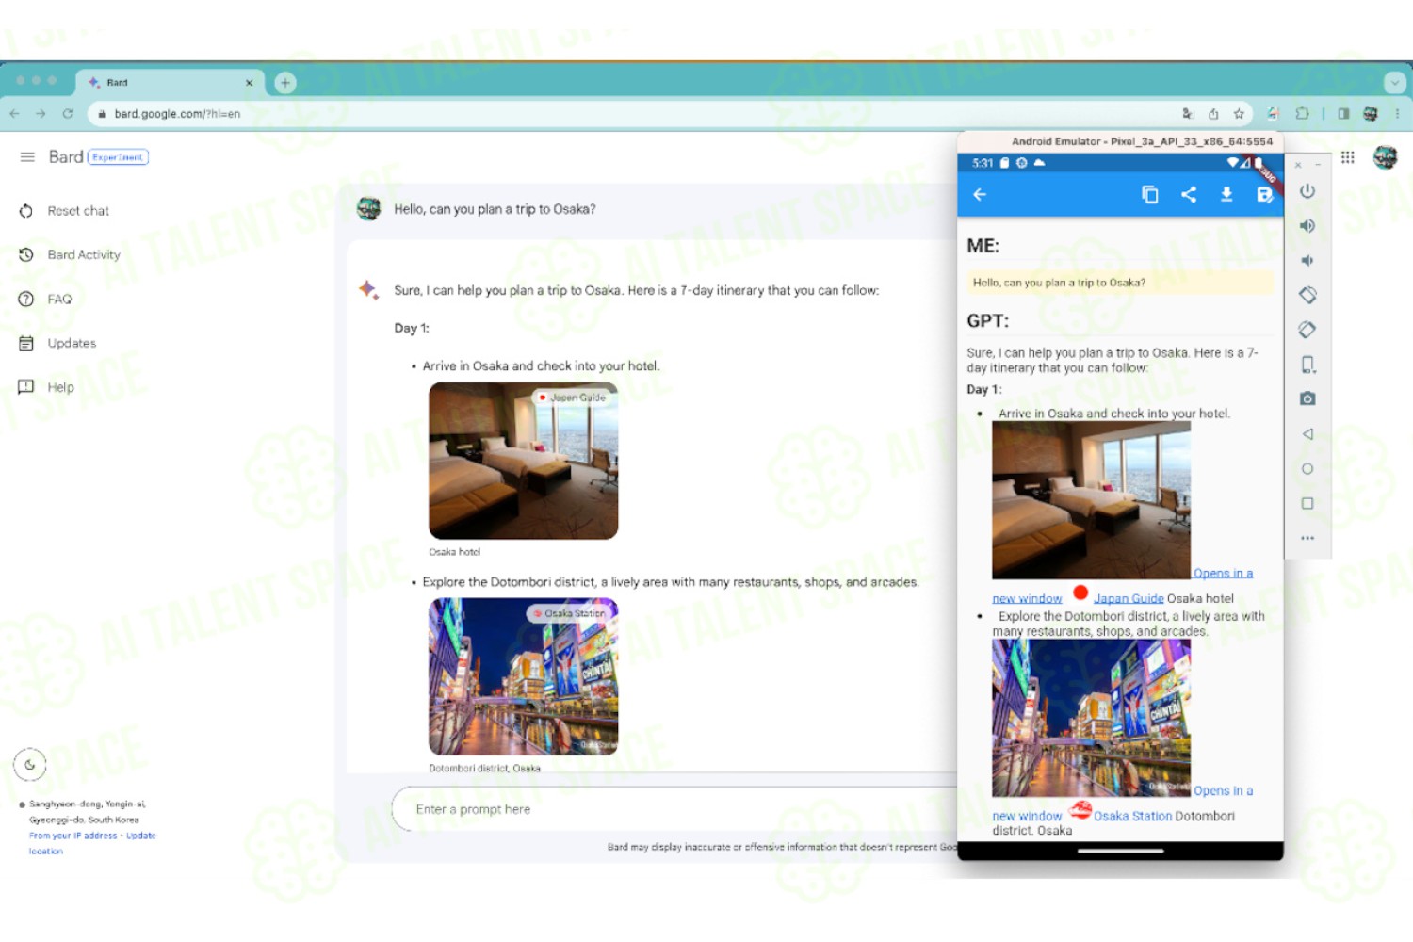Open Help in the Bard sidebar
Image resolution: width=1413 pixels, height=942 pixels.
click(46, 387)
